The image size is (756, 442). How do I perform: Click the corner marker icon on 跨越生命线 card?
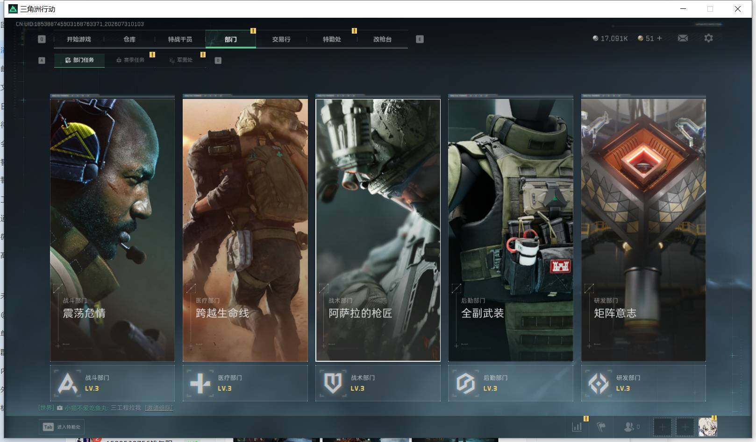coord(191,288)
